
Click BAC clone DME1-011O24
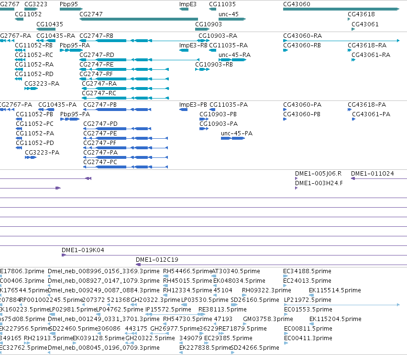[x=373, y=174]
